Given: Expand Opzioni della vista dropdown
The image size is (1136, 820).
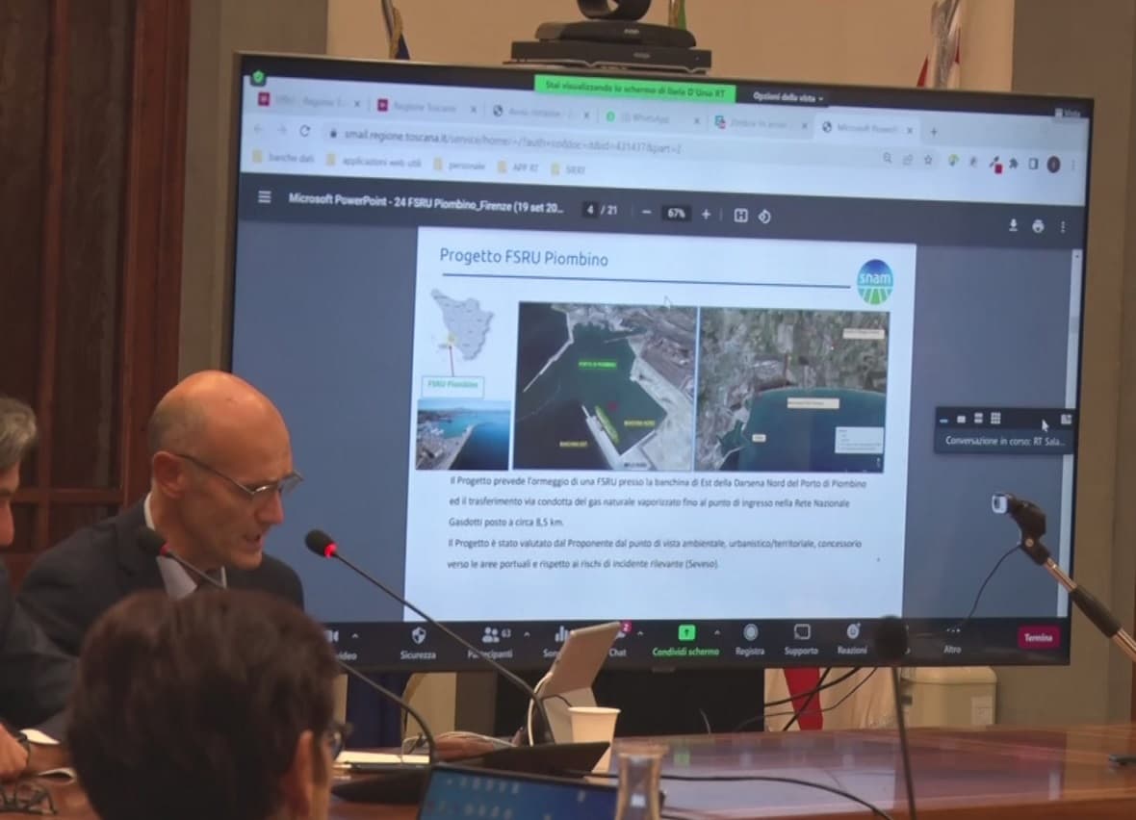Looking at the screenshot, I should coord(787,96).
